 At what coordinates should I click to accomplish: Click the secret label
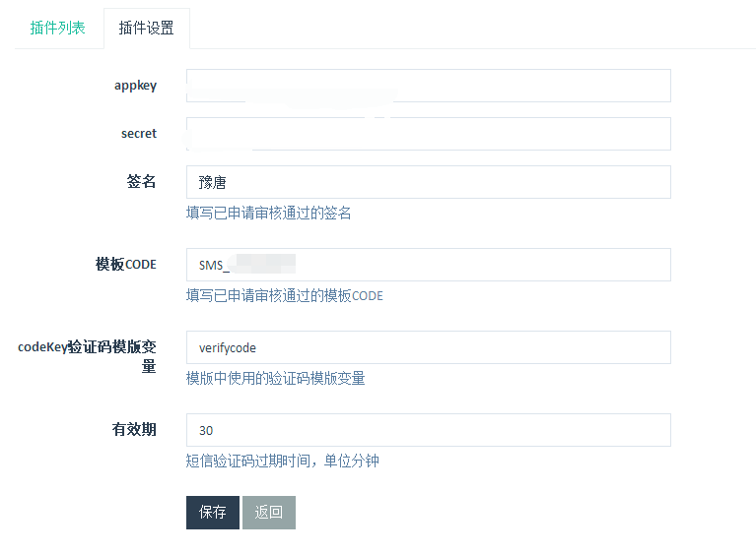point(138,134)
